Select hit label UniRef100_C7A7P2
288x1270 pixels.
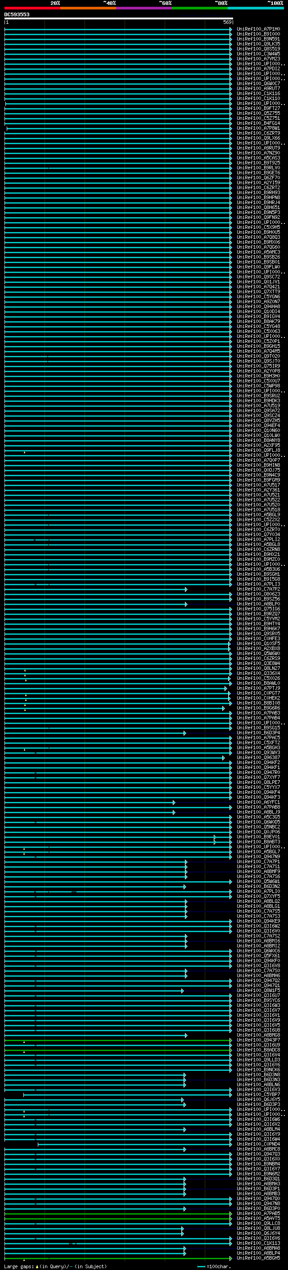click(258, 589)
